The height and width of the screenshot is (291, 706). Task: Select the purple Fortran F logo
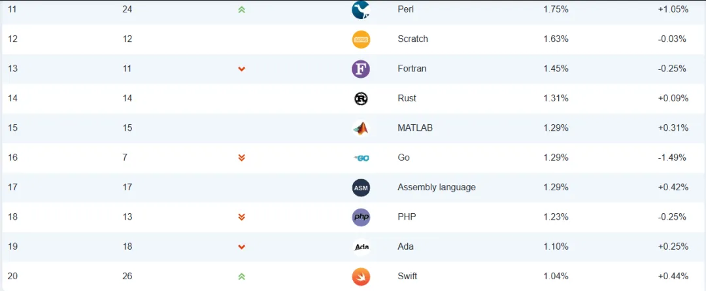361,69
